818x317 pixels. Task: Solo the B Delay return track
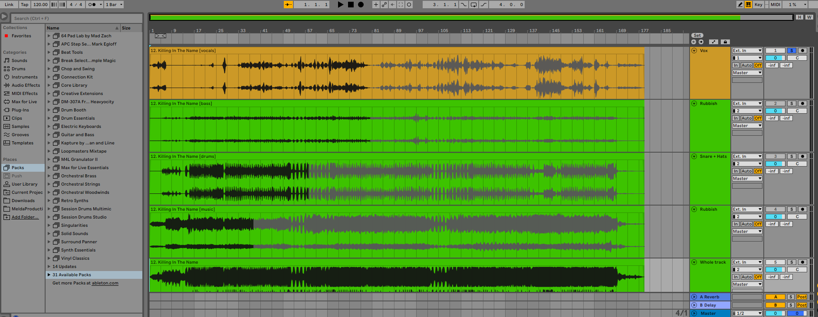coord(791,305)
